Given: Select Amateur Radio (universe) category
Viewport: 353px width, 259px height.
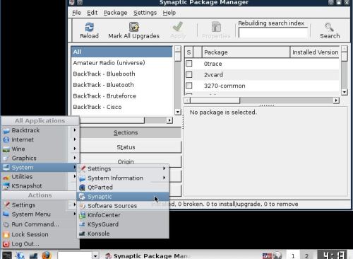Looking at the screenshot, I should coord(121,63).
